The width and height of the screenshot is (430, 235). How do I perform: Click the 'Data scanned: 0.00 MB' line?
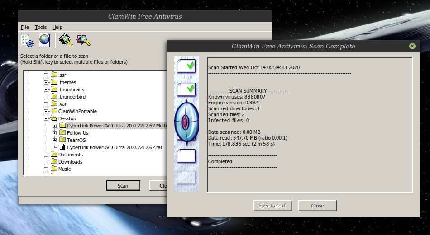tap(234, 132)
